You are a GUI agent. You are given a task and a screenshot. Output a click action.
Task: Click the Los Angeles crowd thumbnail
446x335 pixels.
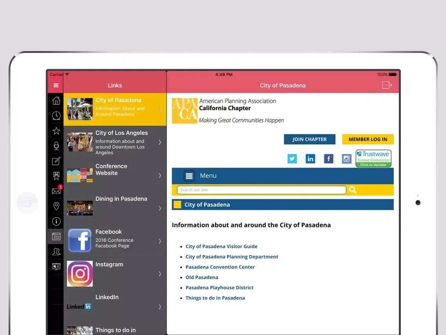[x=80, y=142]
